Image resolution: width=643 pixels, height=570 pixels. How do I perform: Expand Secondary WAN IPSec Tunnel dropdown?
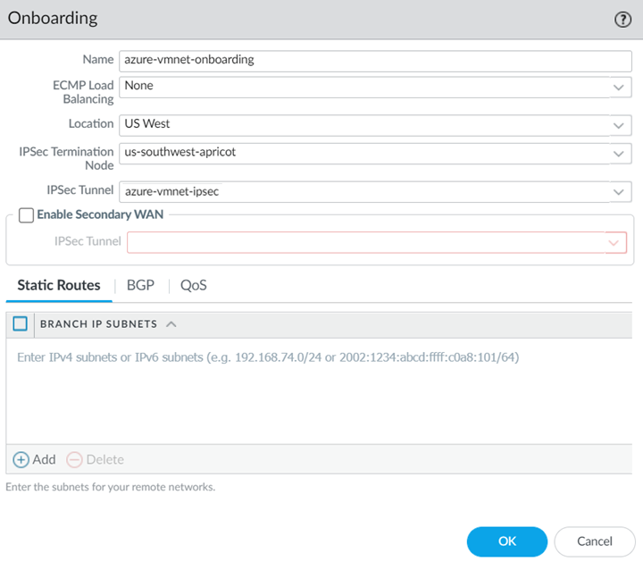614,242
